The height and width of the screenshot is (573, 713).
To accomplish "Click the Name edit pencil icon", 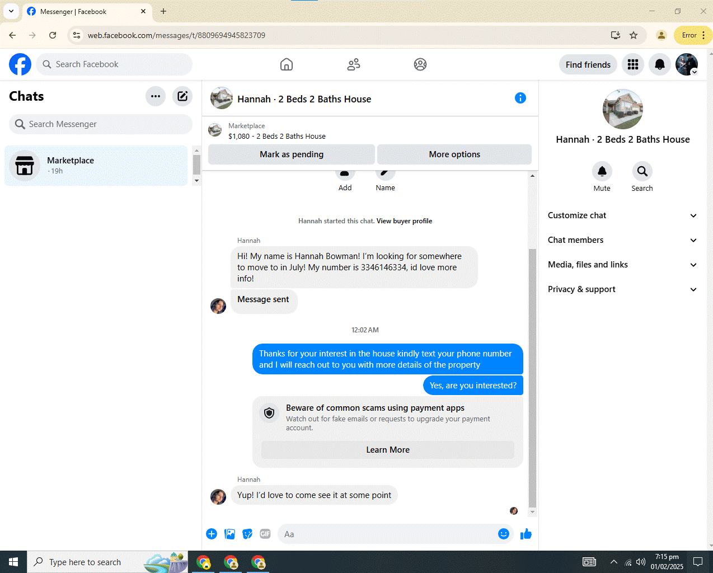I will pos(386,173).
